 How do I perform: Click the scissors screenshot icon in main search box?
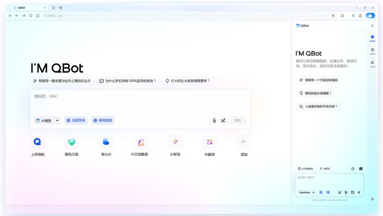coord(223,120)
